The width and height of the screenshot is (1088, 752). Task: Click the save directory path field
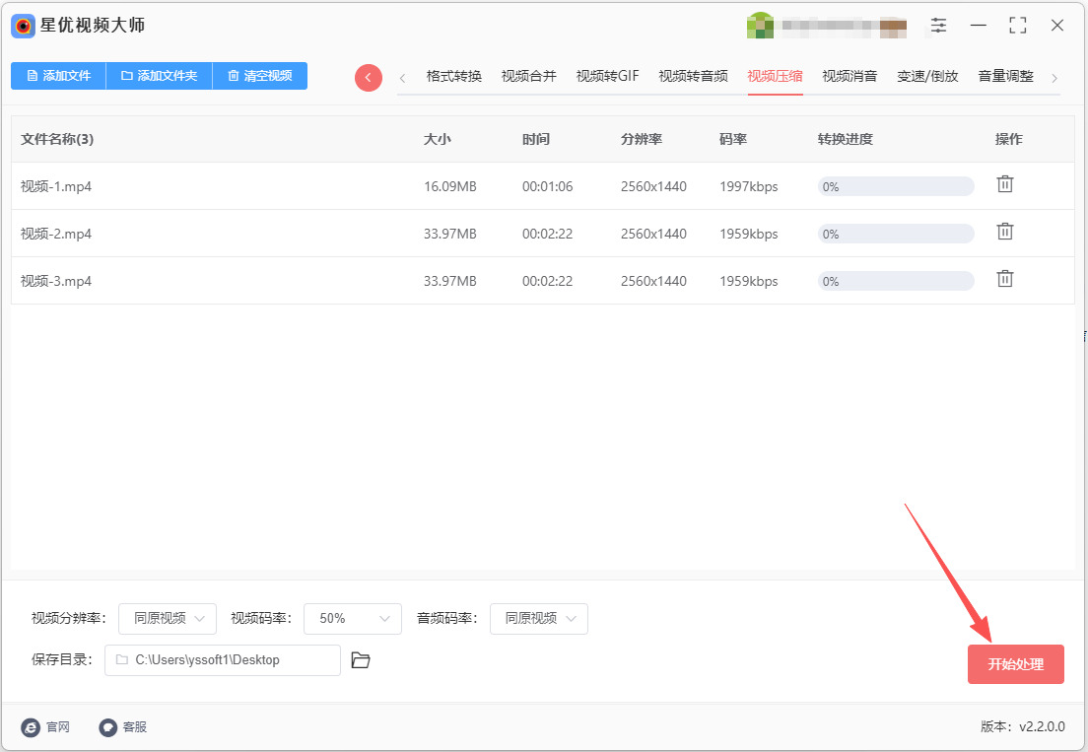[x=222, y=659]
